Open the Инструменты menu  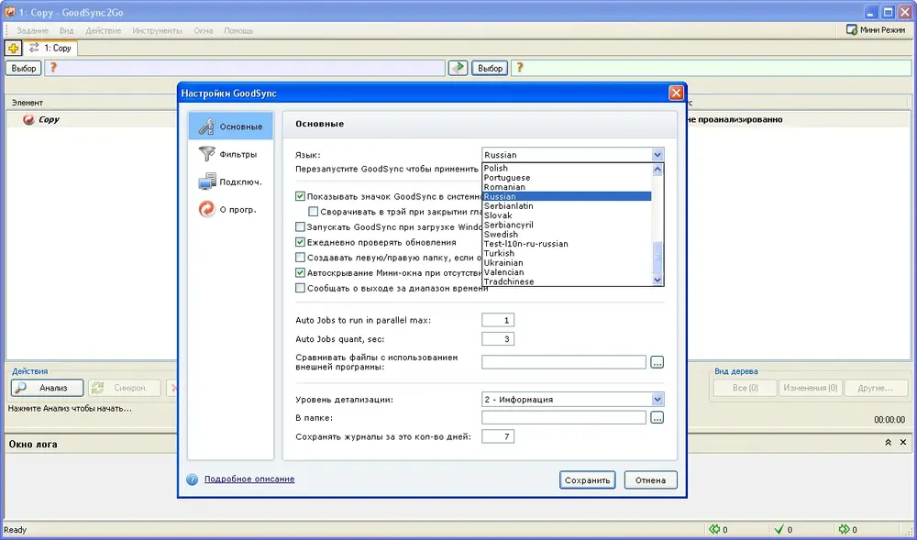click(157, 30)
